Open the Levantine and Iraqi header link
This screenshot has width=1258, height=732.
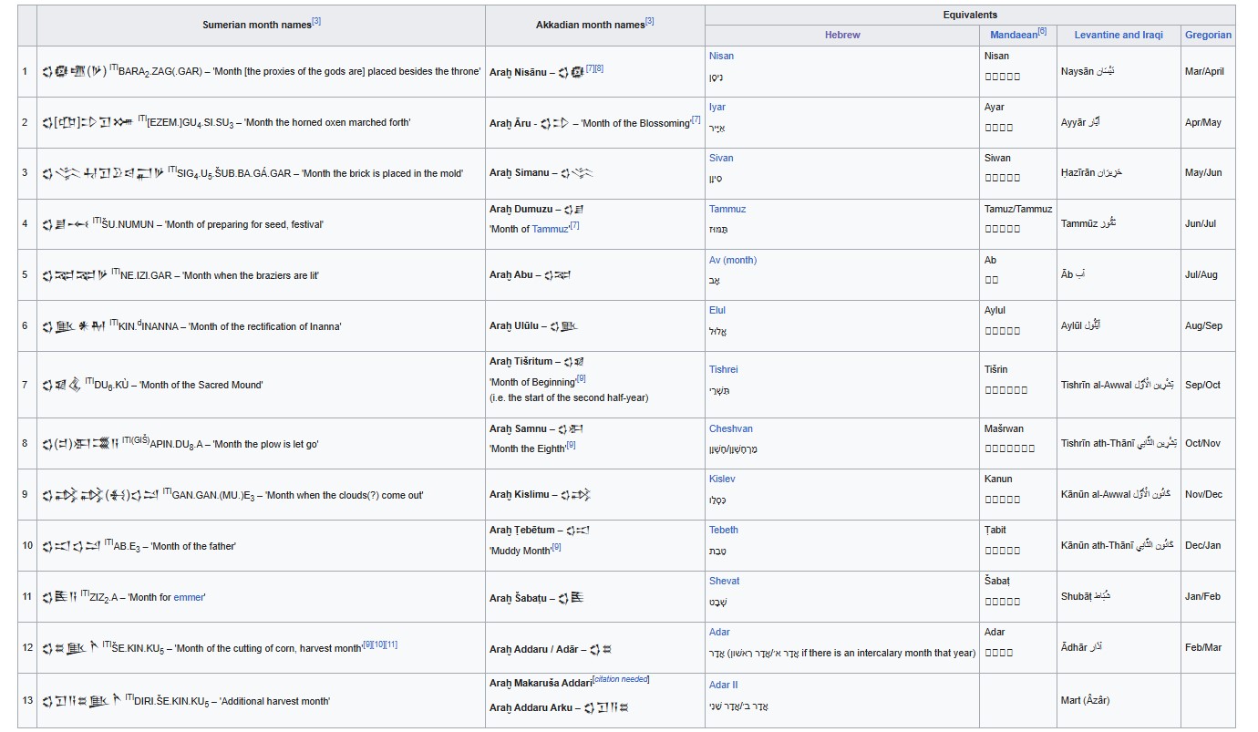pos(1119,35)
